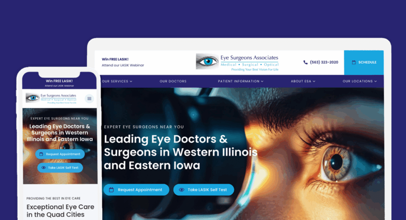Expand the Our Services dropdown
The image size is (406, 220).
(117, 81)
